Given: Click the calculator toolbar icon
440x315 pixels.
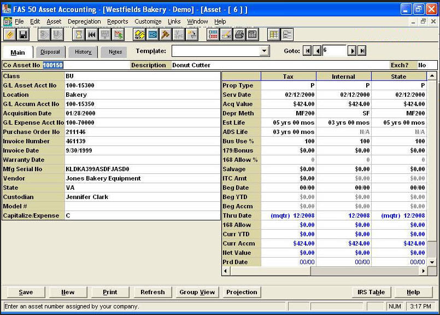Looking at the screenshot, I should tap(253, 35).
